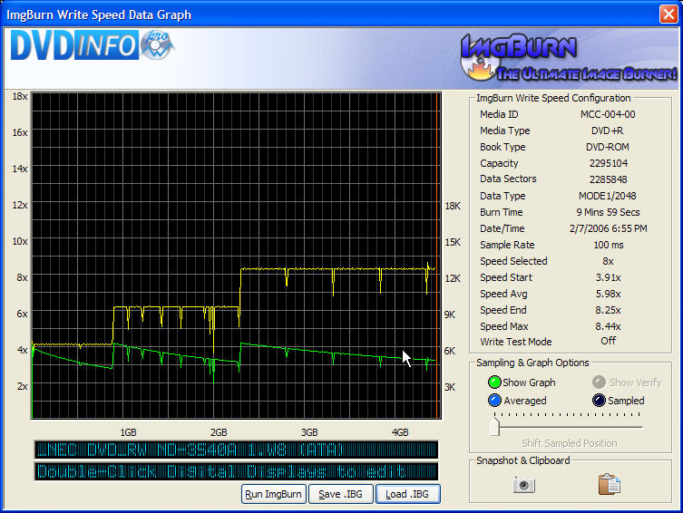Click the 2GB label below the graph
Viewport: 683px width, 513px height.
click(x=219, y=432)
